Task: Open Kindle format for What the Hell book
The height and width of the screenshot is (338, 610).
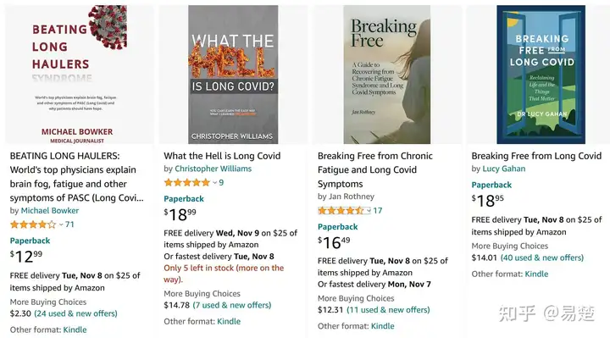Action: pos(229,321)
